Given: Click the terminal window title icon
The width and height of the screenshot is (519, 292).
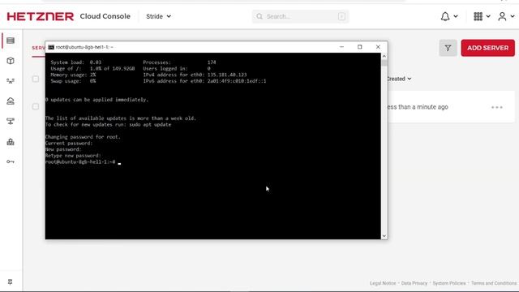Looking at the screenshot, I should (51, 47).
